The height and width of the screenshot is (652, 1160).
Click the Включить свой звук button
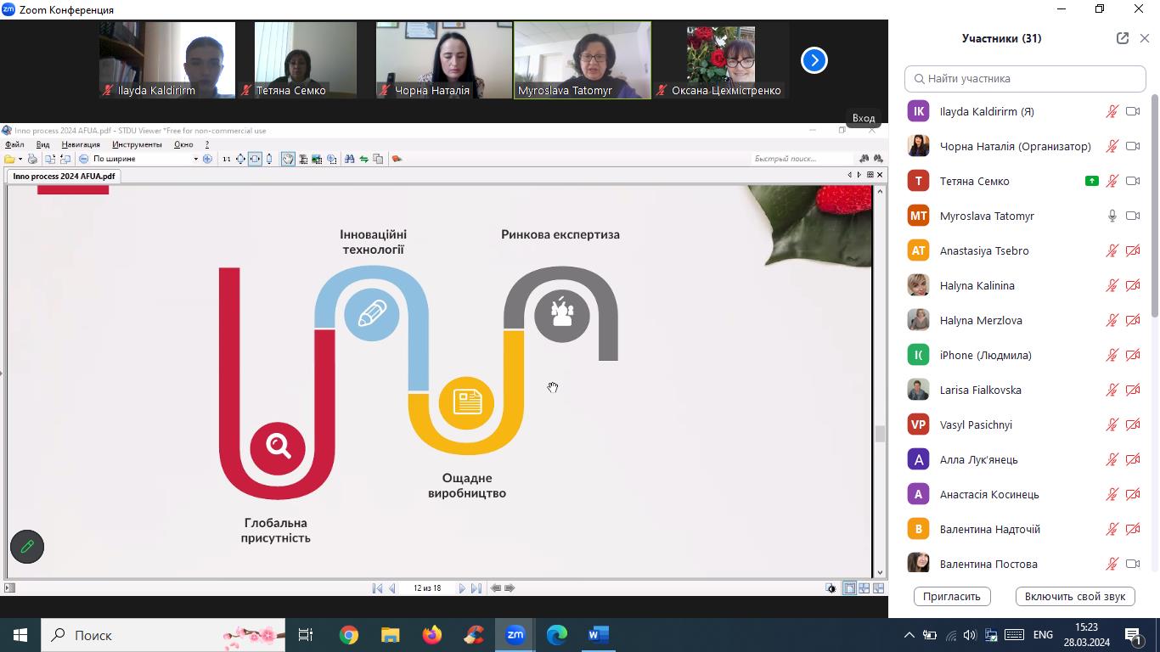click(1074, 596)
